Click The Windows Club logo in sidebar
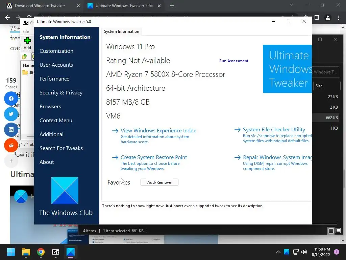The height and width of the screenshot is (260, 346). tap(65, 191)
